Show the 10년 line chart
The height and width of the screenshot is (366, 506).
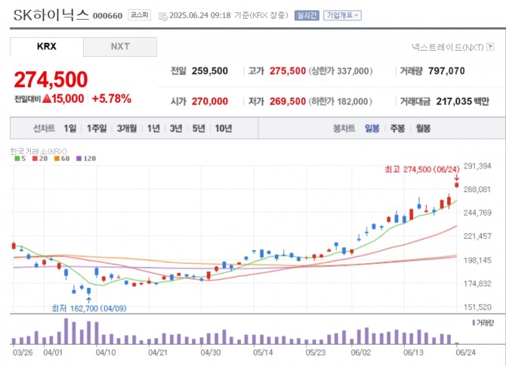[x=223, y=129]
